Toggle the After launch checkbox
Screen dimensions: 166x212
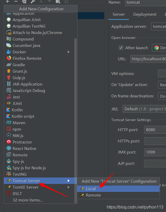(121, 48)
